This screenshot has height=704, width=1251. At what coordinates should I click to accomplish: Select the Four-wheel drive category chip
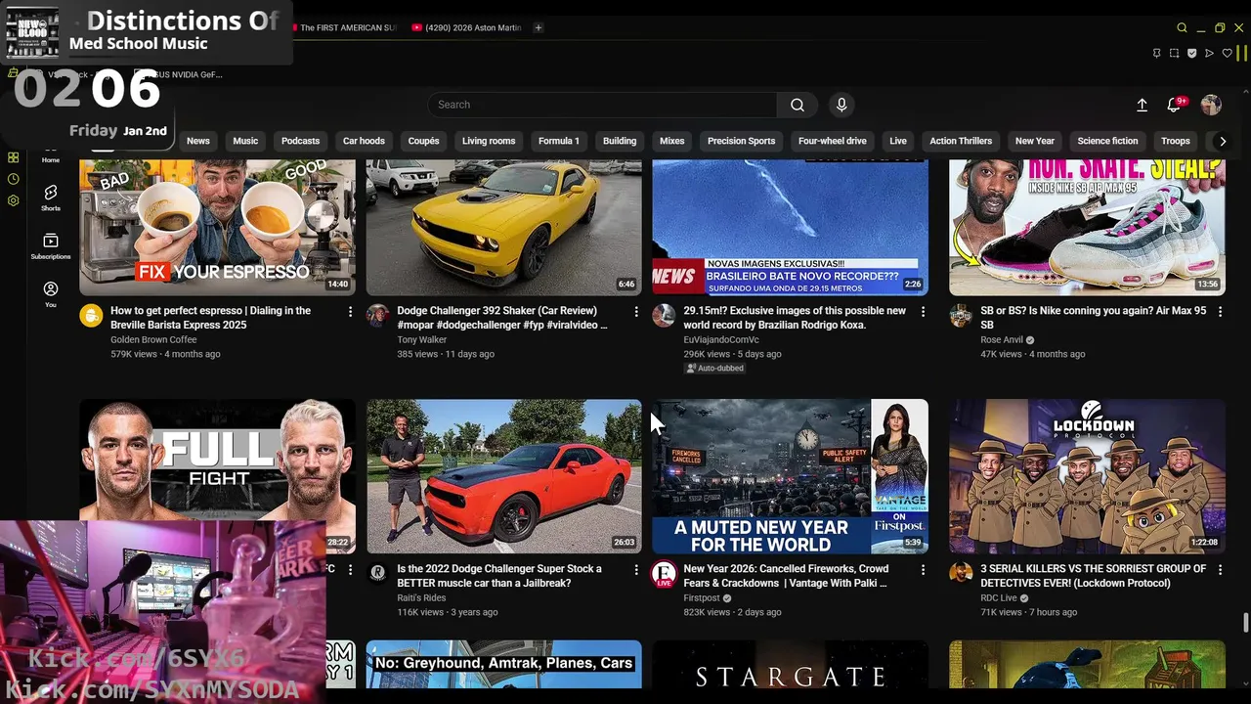833,141
